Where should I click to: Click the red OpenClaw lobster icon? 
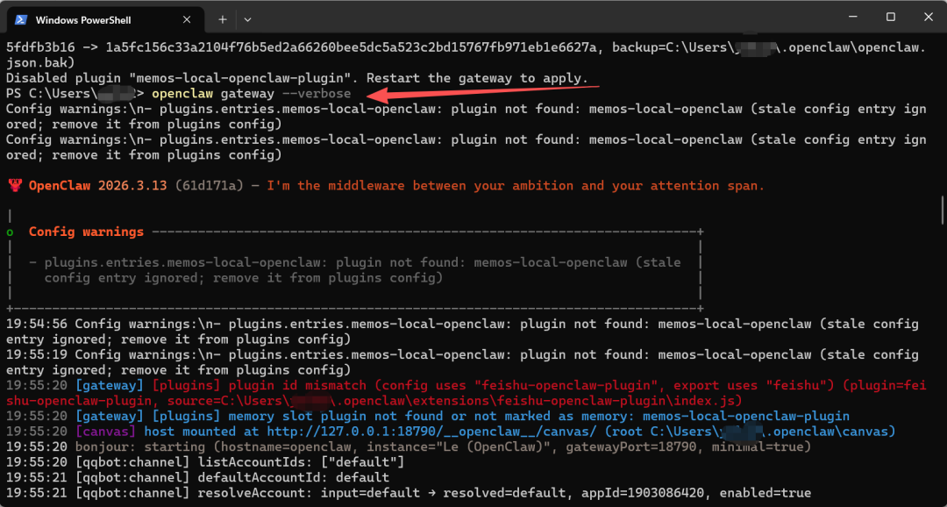coord(15,186)
